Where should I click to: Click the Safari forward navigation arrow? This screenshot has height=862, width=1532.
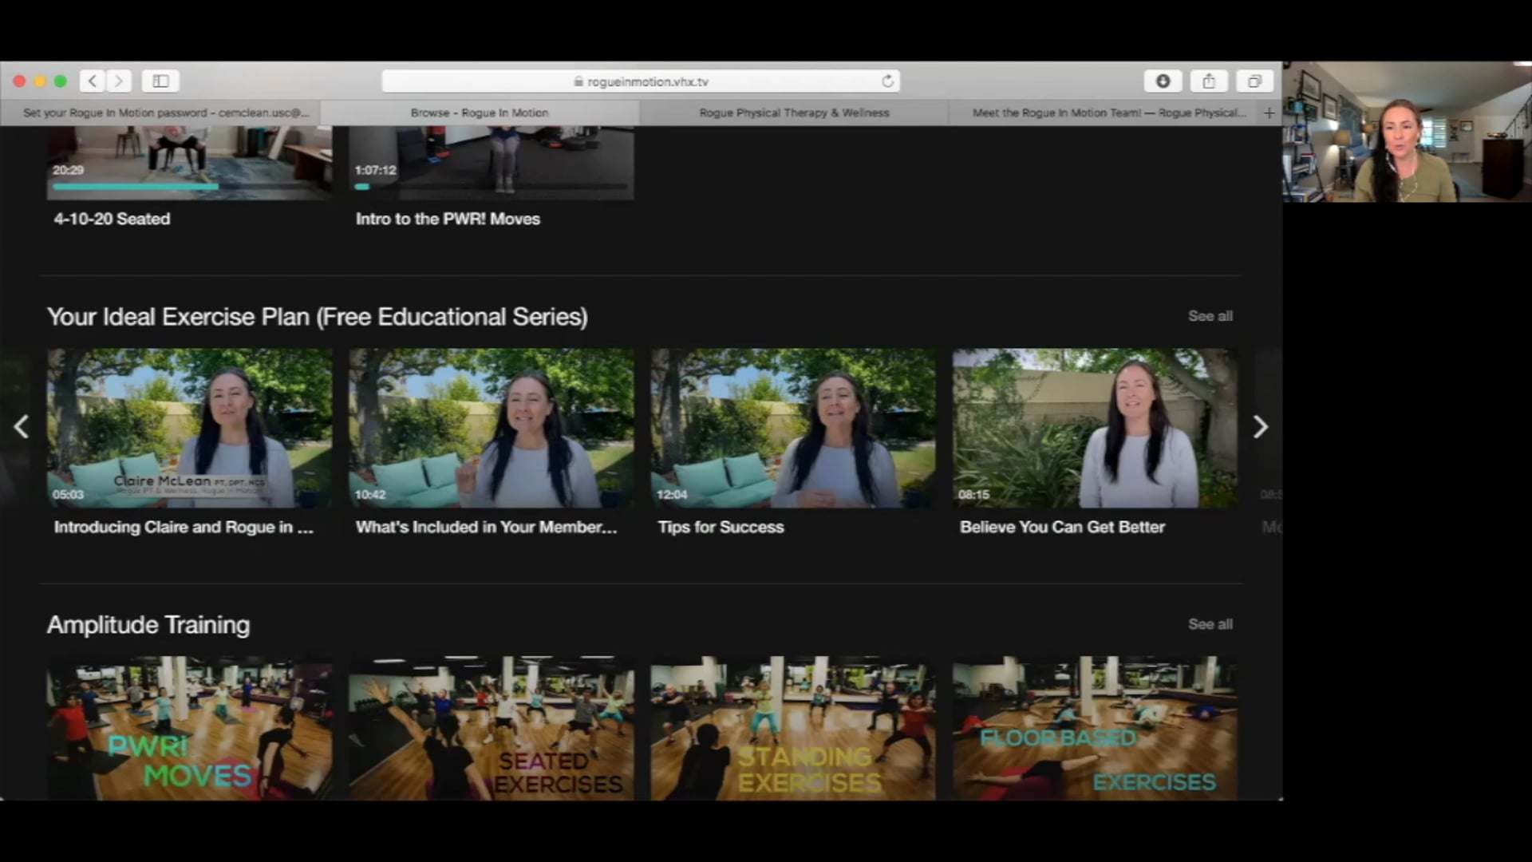[x=119, y=81]
